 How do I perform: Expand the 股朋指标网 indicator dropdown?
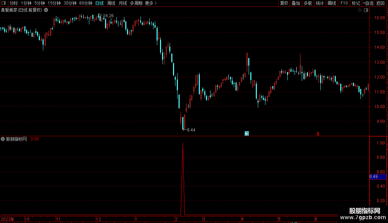(3, 139)
